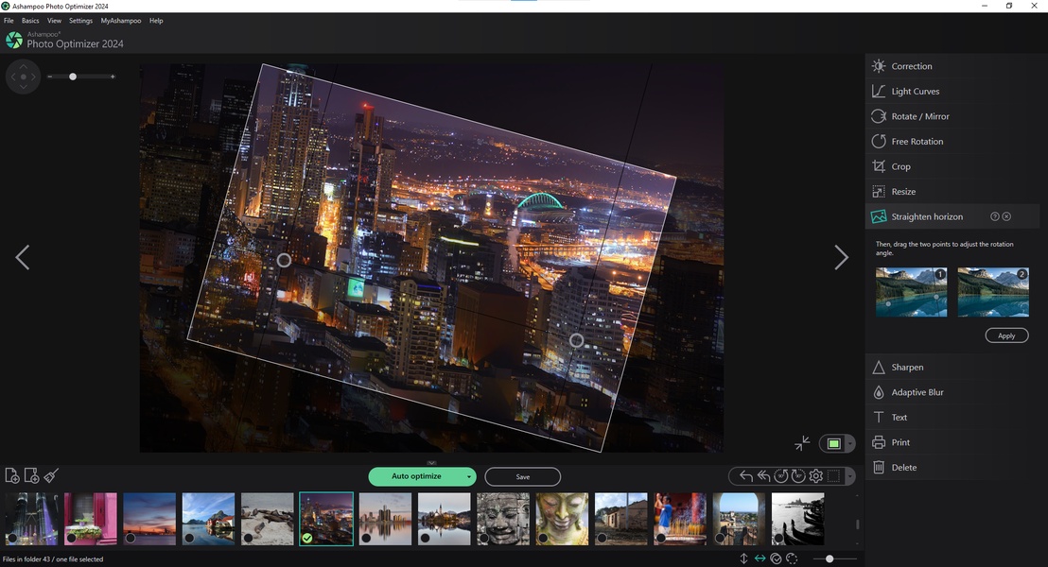Click the thumbnail size slider handle

click(x=830, y=558)
